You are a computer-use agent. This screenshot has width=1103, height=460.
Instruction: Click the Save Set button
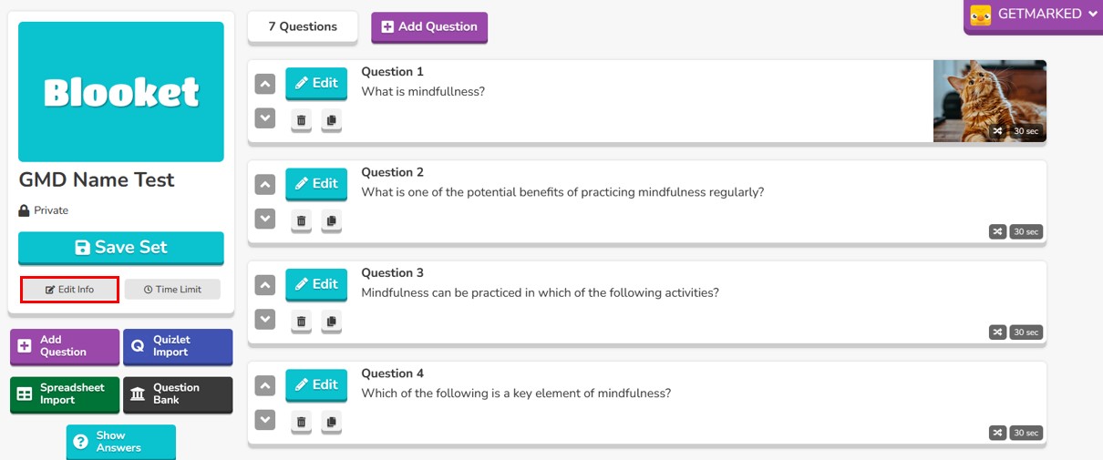coord(121,248)
